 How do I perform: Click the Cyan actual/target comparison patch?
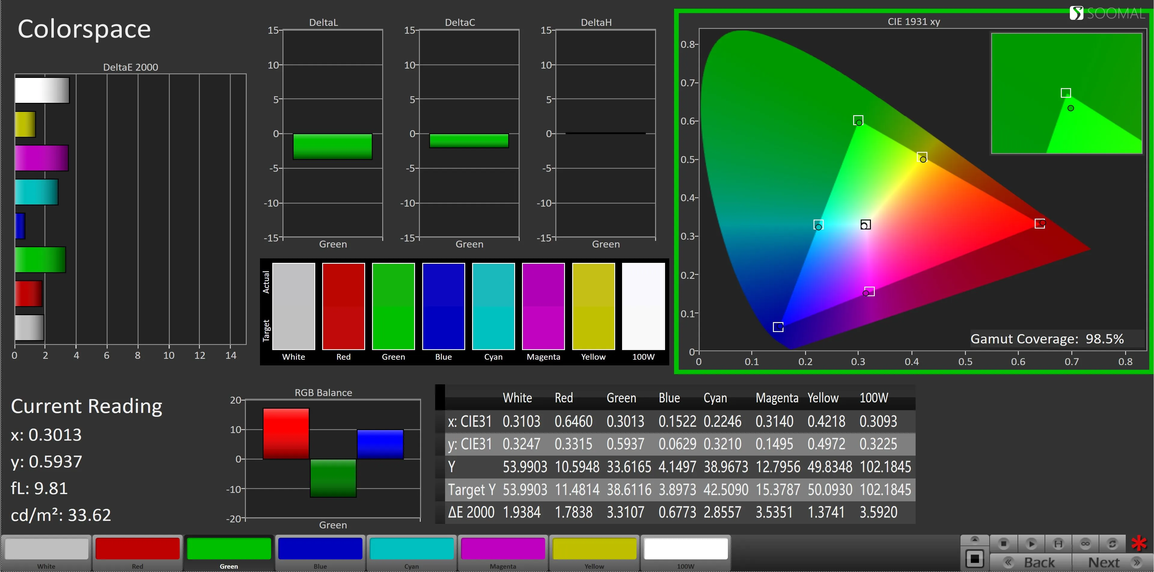[x=493, y=306]
